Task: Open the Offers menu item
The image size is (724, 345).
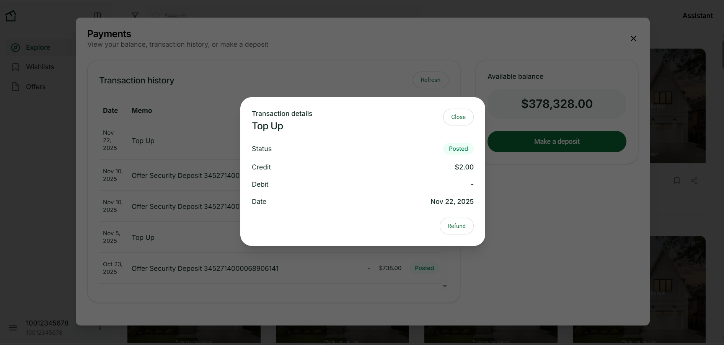Action: [36, 87]
